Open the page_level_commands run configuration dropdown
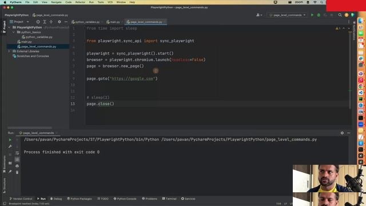This screenshot has width=366, height=206. [287, 15]
